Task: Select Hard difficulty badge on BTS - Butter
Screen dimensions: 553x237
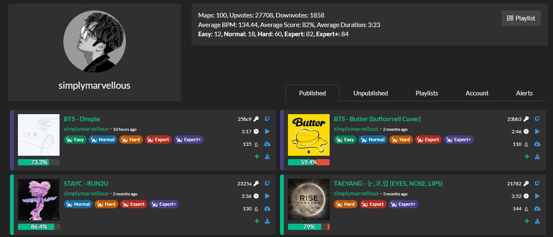Action: coord(400,139)
